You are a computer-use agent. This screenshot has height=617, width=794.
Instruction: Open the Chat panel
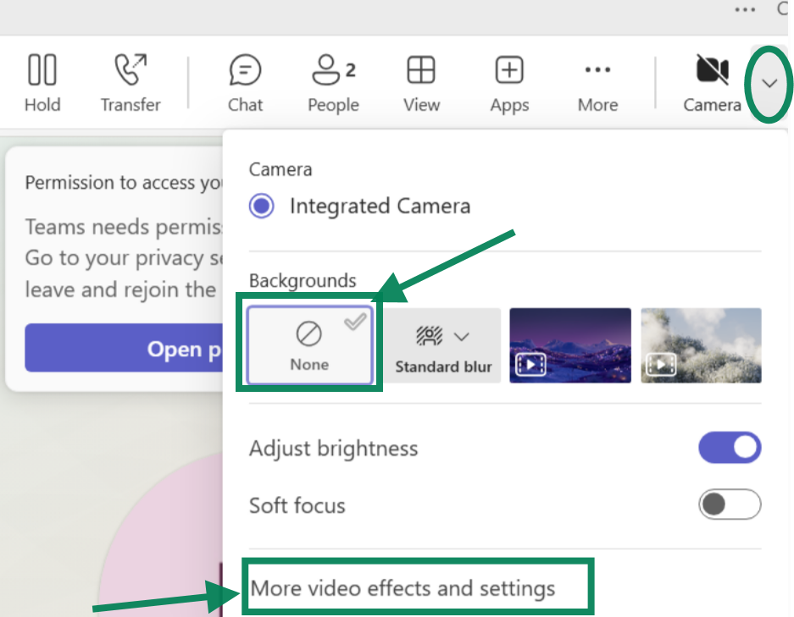(245, 83)
